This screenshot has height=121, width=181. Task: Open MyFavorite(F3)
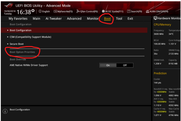[65, 11]
